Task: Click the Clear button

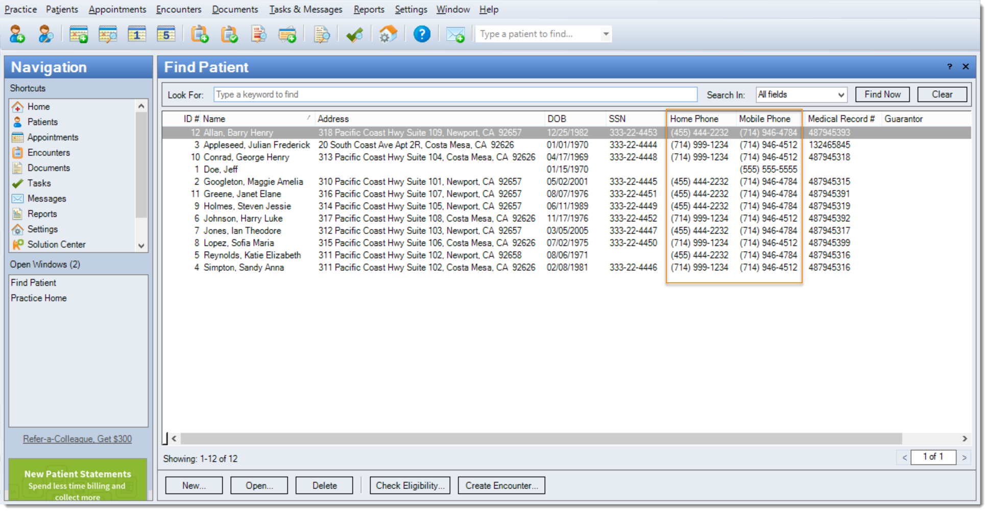Action: [x=942, y=94]
